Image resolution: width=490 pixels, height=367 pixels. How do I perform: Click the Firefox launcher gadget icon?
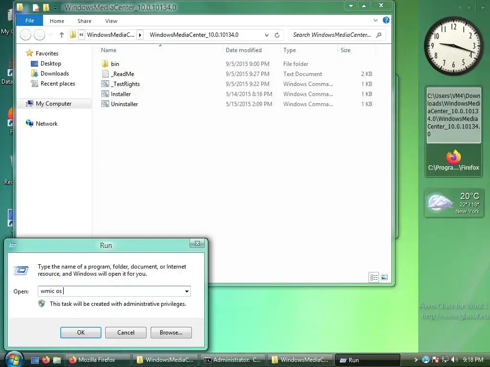pyautogui.click(x=454, y=157)
